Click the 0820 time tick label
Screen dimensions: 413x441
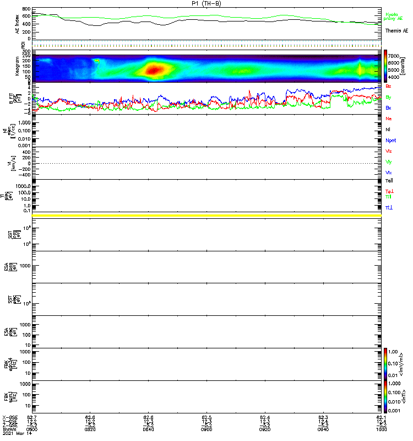[x=90, y=430]
